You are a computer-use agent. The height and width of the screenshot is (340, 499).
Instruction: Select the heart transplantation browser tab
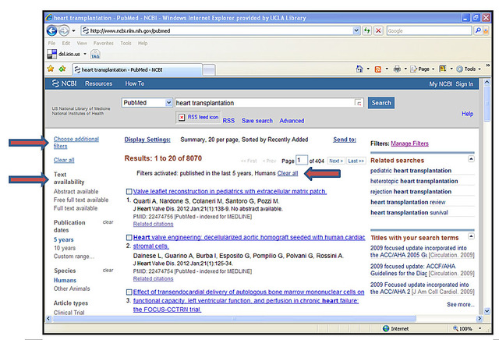click(137, 69)
